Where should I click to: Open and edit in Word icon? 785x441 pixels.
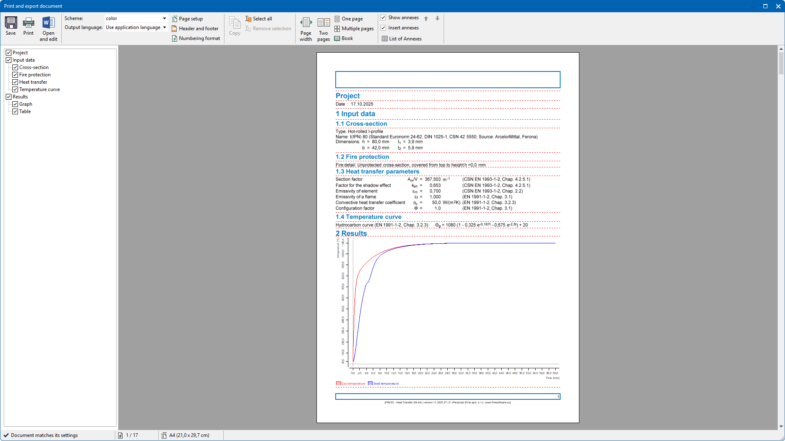point(48,23)
